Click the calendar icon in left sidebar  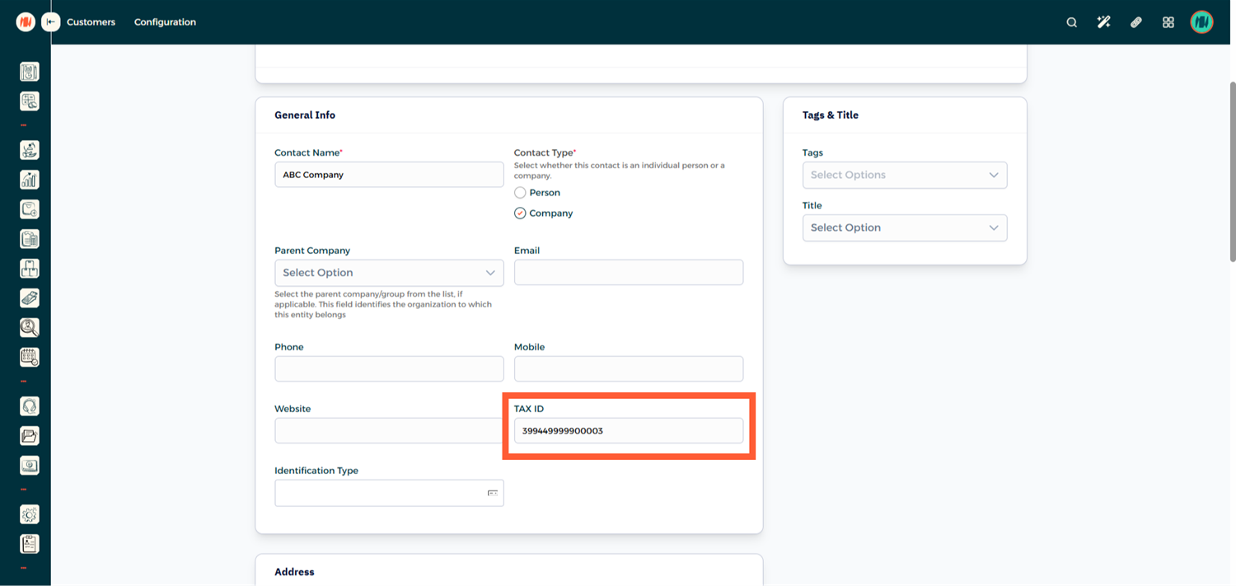click(30, 358)
